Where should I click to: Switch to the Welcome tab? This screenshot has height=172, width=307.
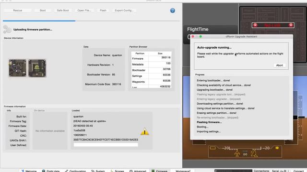(29, 171)
